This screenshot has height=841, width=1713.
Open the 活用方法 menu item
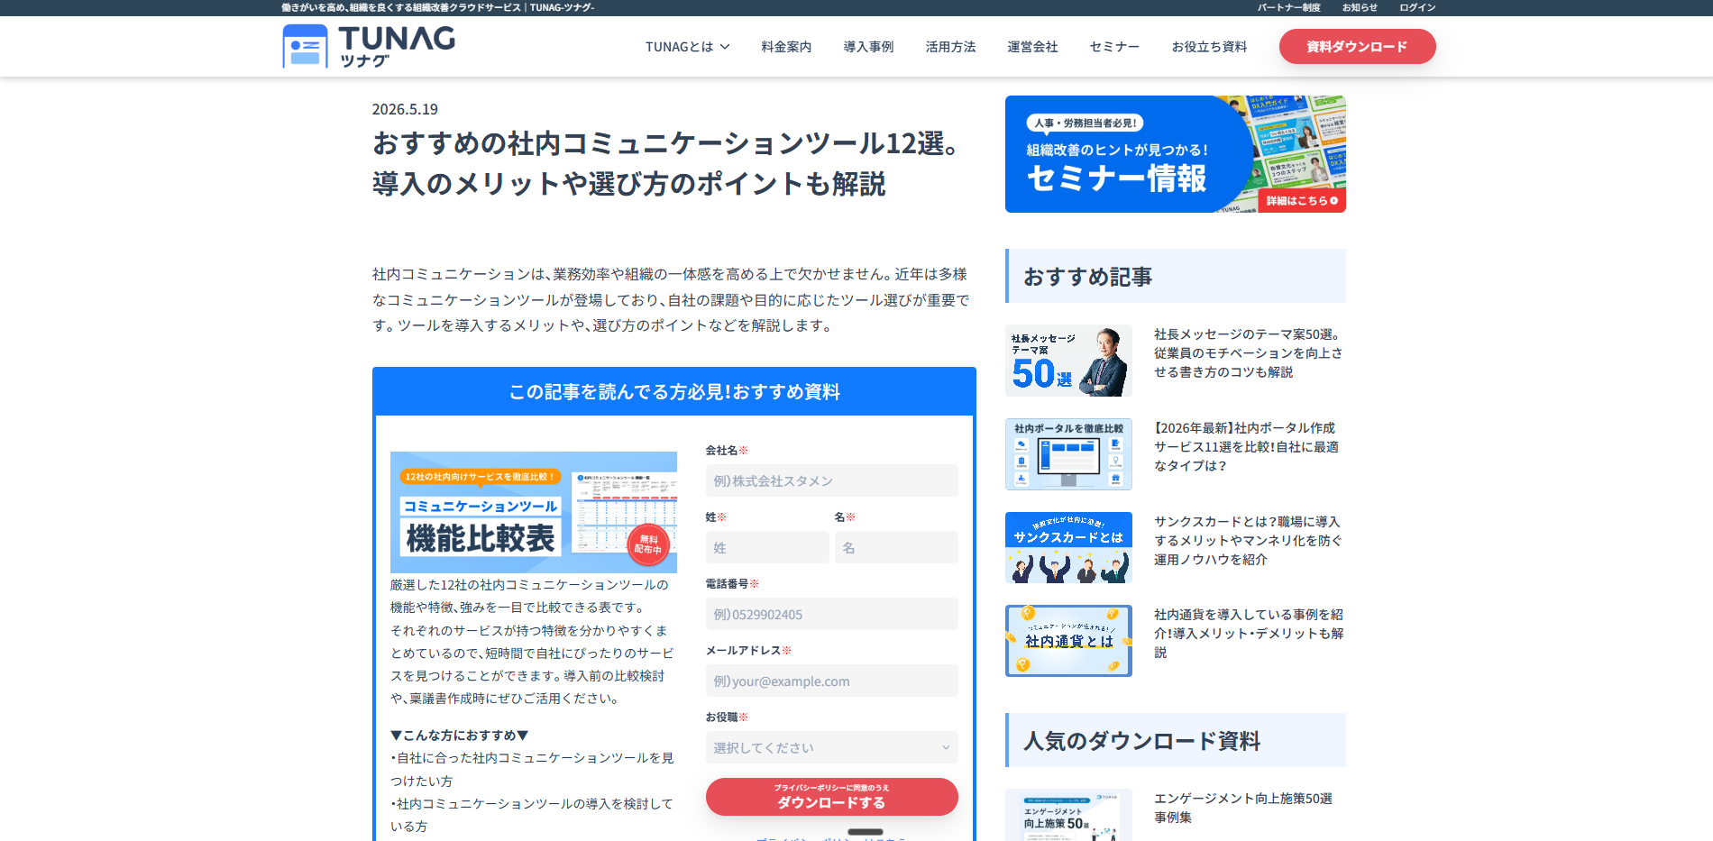(x=950, y=47)
